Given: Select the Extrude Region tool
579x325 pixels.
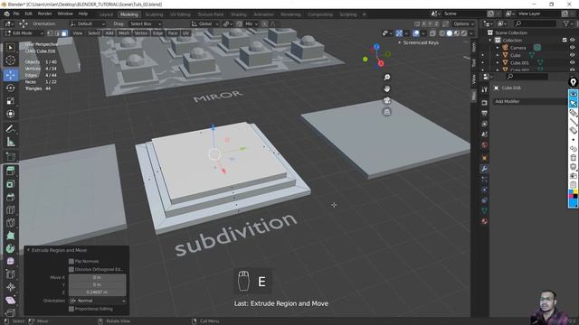Looking at the screenshot, I should coord(10,171).
